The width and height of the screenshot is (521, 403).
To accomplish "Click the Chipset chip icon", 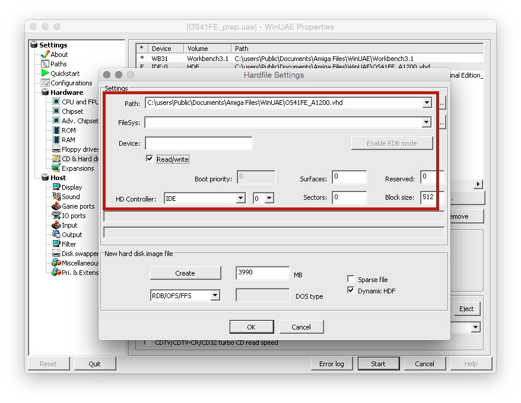I will 56,111.
